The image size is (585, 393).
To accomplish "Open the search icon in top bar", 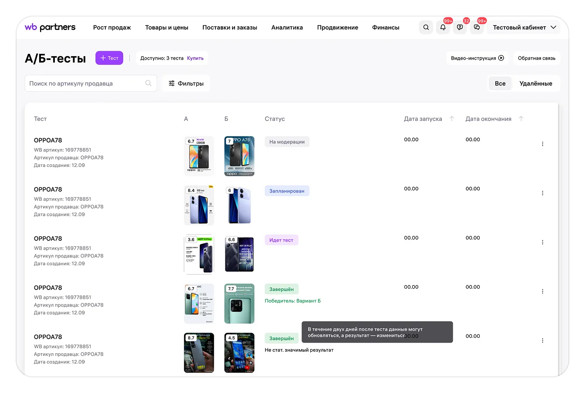I will 426,27.
